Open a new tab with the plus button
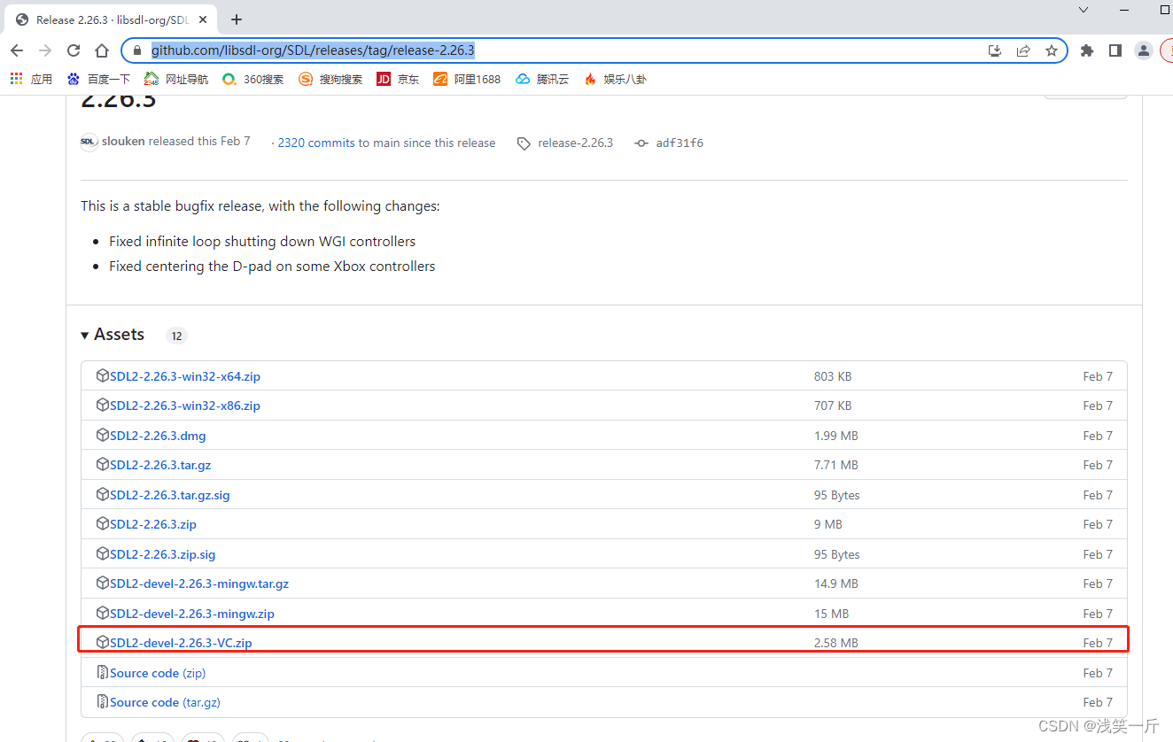This screenshot has width=1173, height=742. [x=237, y=19]
